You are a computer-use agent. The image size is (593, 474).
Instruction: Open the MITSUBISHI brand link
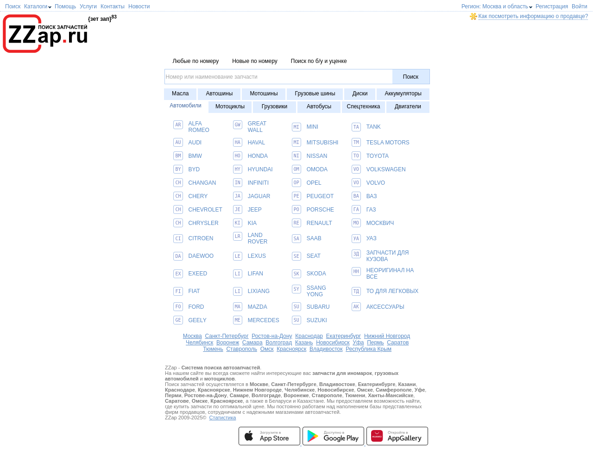click(x=322, y=143)
